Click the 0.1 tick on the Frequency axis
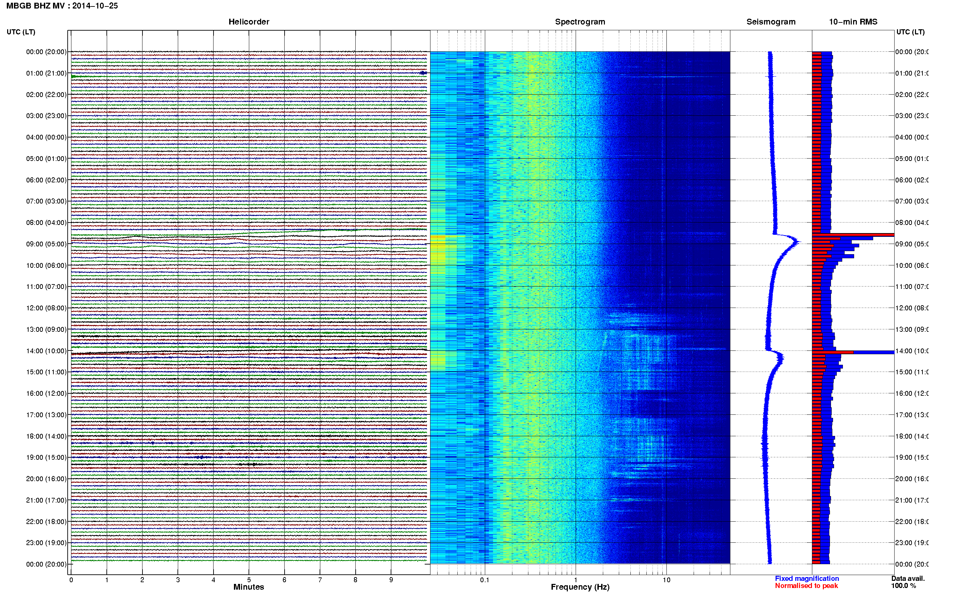The image size is (967, 605). tap(485, 580)
